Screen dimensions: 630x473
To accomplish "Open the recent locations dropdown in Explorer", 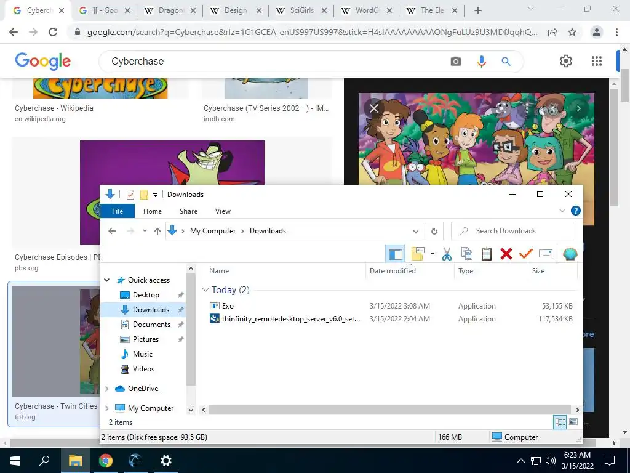I will 145,231.
